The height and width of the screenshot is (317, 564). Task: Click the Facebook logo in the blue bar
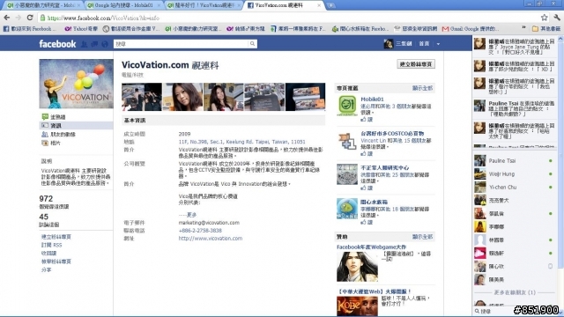[57, 44]
